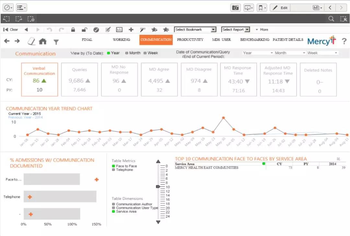
Task: Select Week in View by options
Action: click(151, 53)
